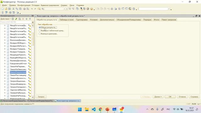
Task: Click the Help contents question-mark icon
Action: pos(84,9)
